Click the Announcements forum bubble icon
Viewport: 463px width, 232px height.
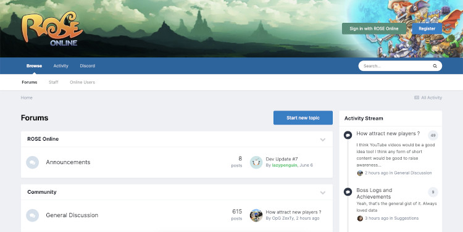coord(33,162)
